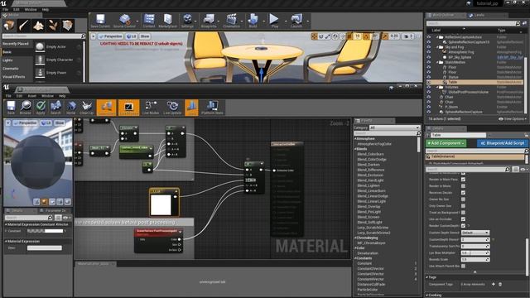This screenshot has height=298, width=530.
Task: Add a Component Tags array element
Action: point(494,284)
